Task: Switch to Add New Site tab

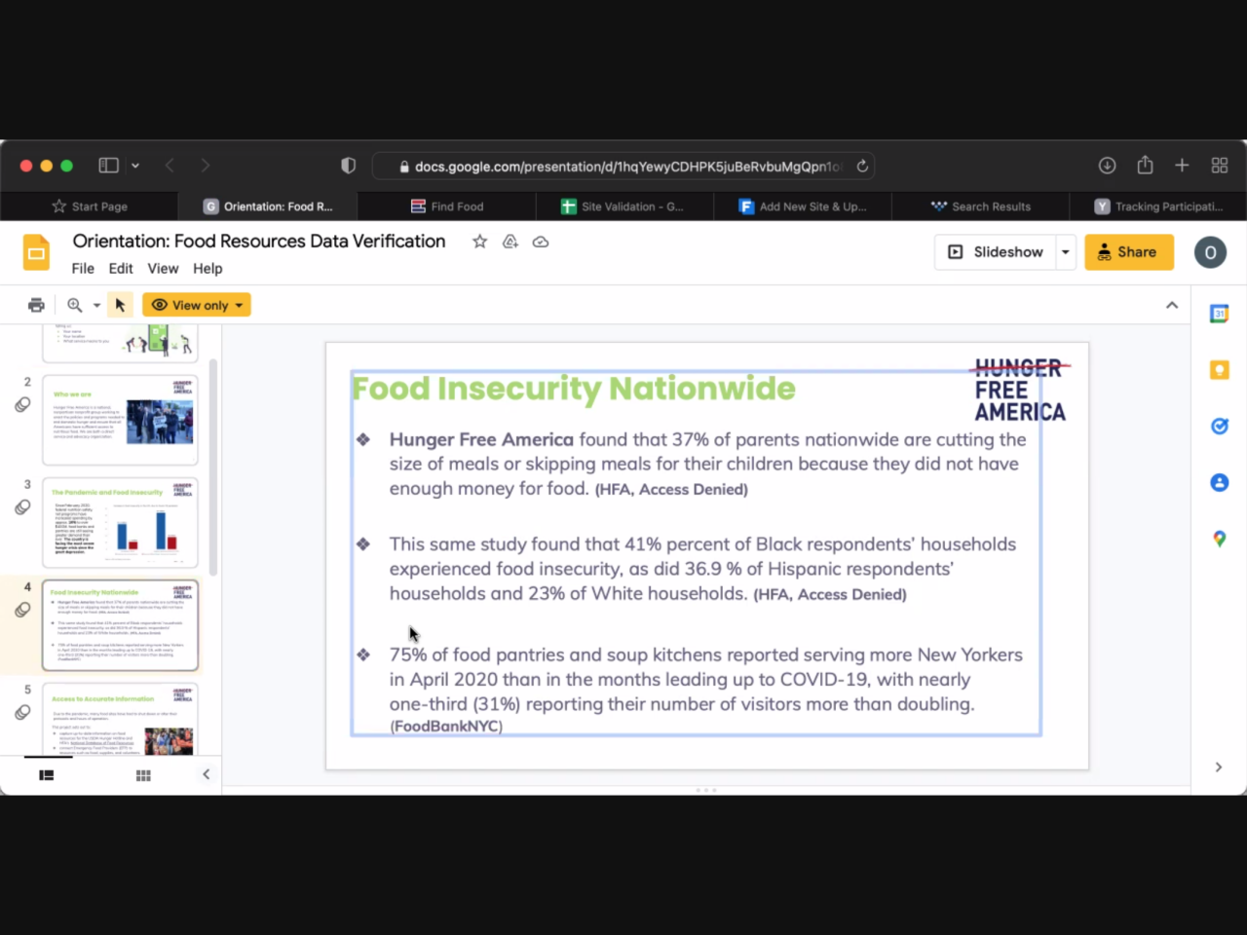Action: point(803,206)
